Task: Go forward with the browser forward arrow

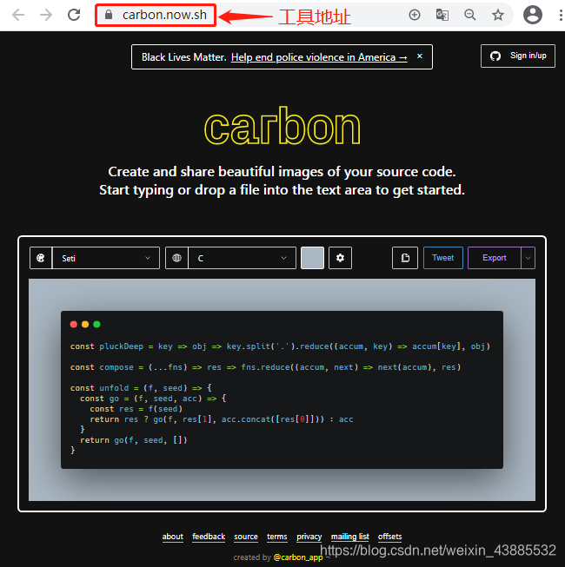Action: click(x=46, y=15)
